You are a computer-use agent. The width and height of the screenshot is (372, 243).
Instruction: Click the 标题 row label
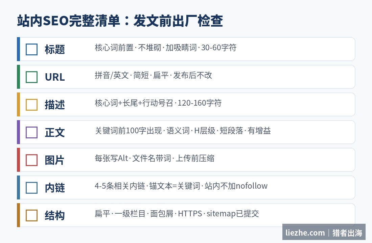click(55, 49)
